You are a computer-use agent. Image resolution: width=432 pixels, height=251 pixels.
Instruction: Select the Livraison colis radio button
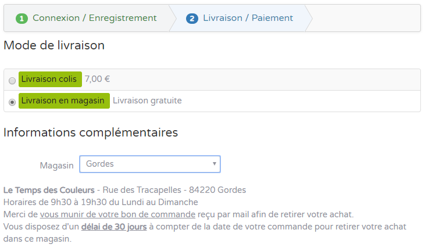pos(13,80)
